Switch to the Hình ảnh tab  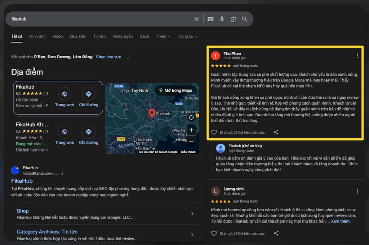coord(37,36)
